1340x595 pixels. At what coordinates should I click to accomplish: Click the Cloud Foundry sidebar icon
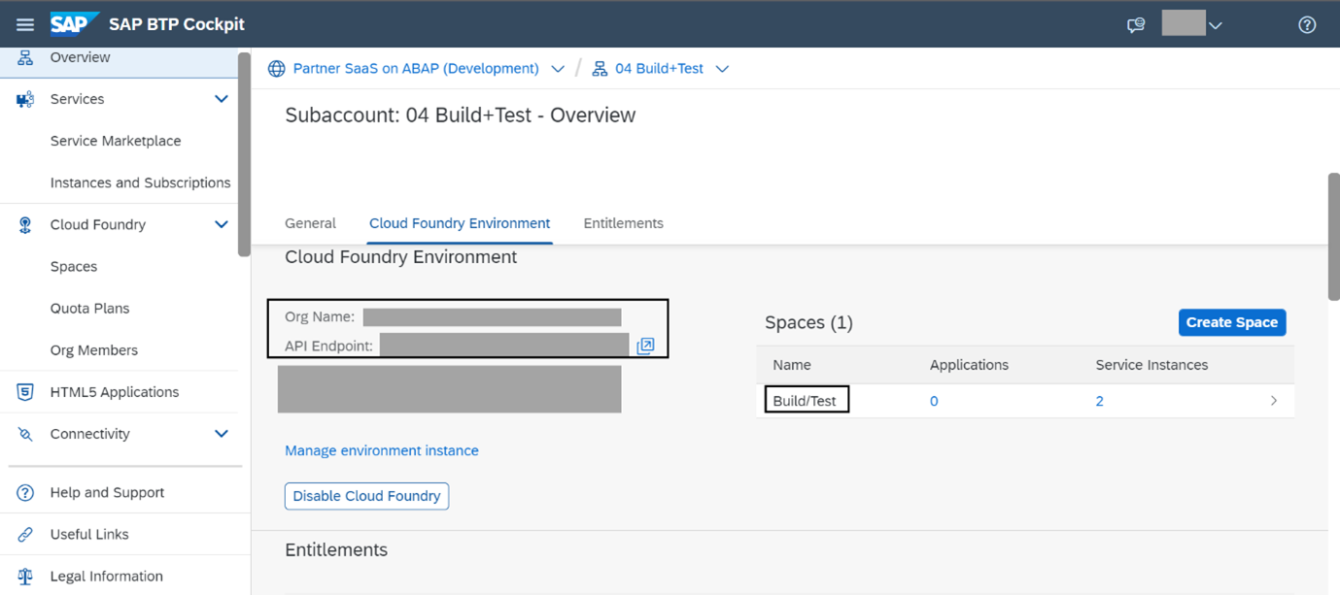25,224
